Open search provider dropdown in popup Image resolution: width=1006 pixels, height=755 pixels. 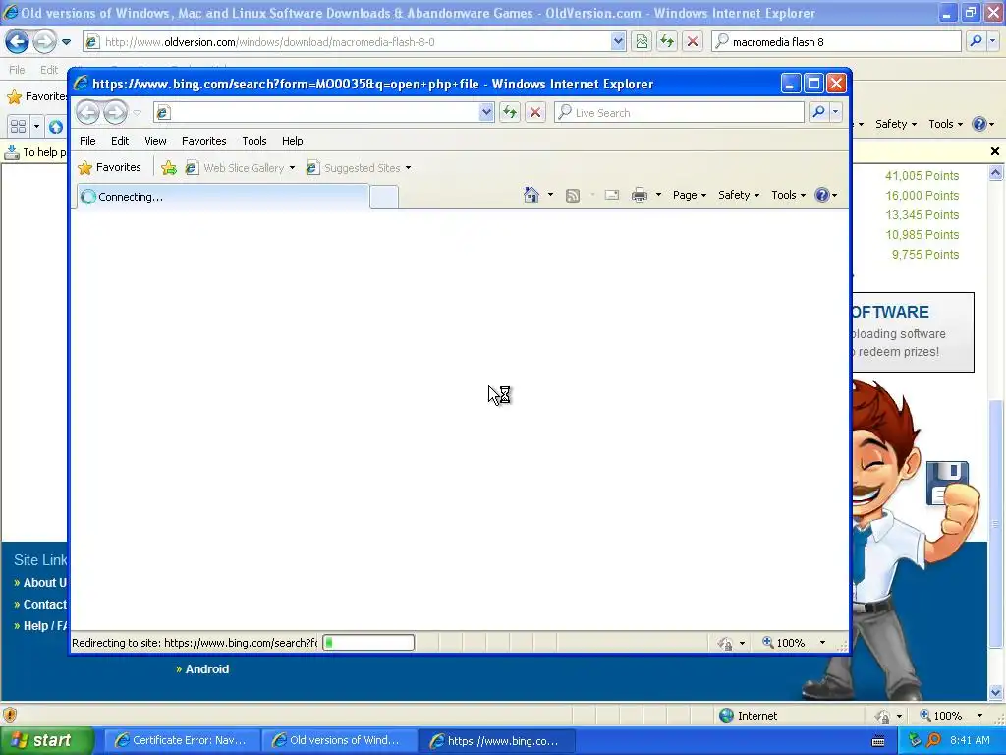click(835, 112)
